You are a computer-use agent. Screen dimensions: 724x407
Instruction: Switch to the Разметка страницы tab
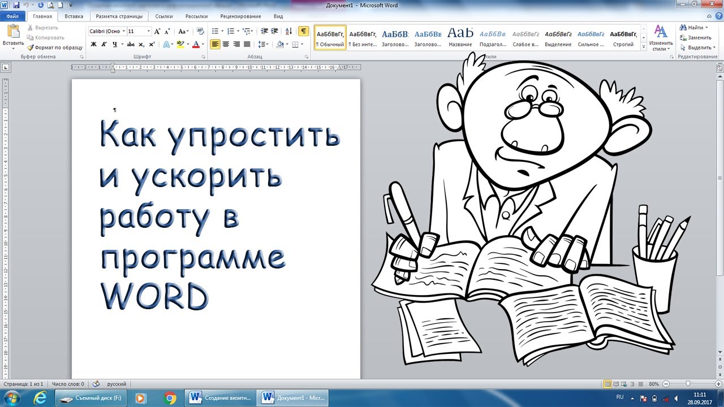119,17
